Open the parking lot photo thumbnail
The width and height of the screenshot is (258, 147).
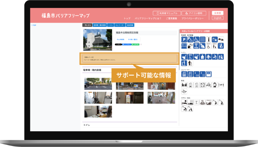[98, 84]
